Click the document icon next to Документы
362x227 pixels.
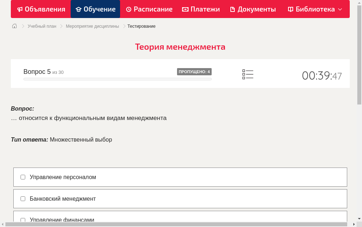coord(233,9)
